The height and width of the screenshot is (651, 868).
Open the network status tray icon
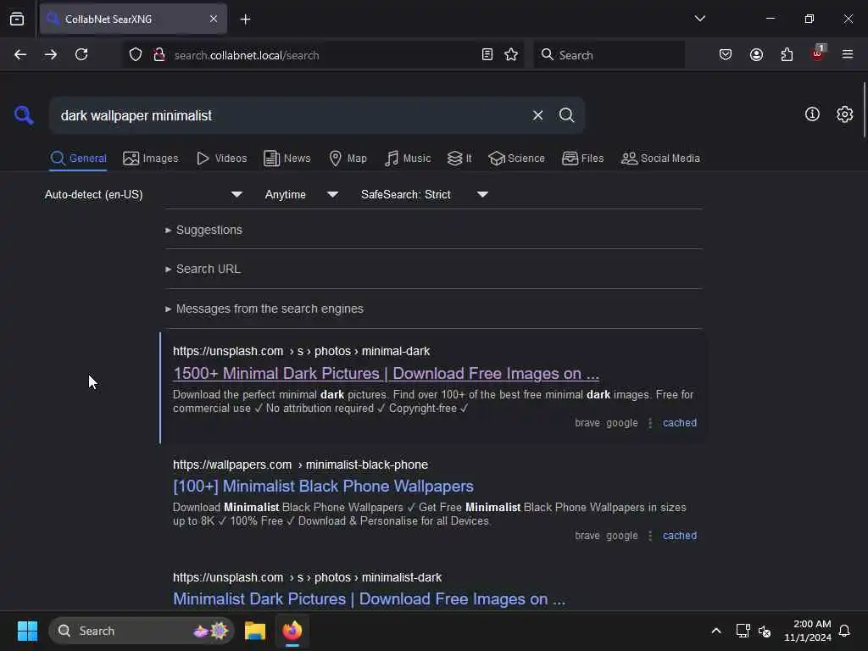coord(743,631)
